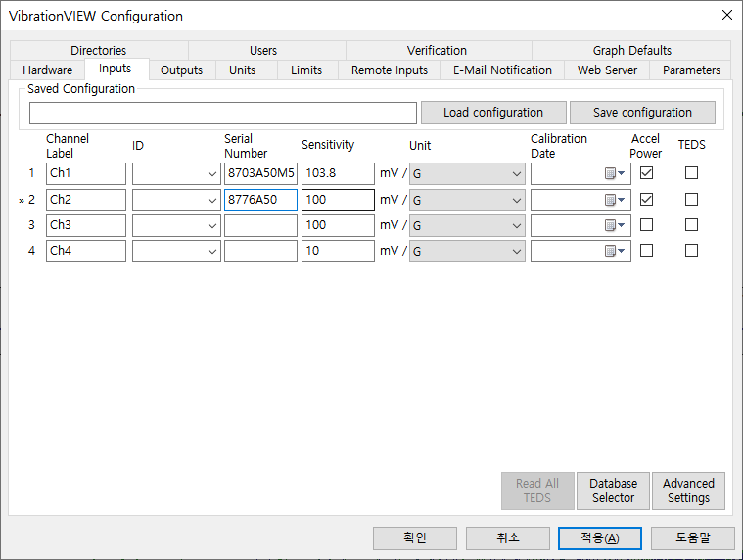The width and height of the screenshot is (743, 560).
Task: Expand the ID dropdown for Ch3
Action: pyautogui.click(x=211, y=226)
